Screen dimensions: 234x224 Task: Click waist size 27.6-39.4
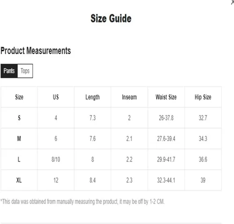click(x=166, y=139)
